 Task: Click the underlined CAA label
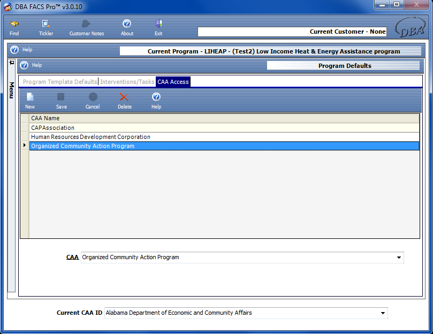click(x=72, y=258)
